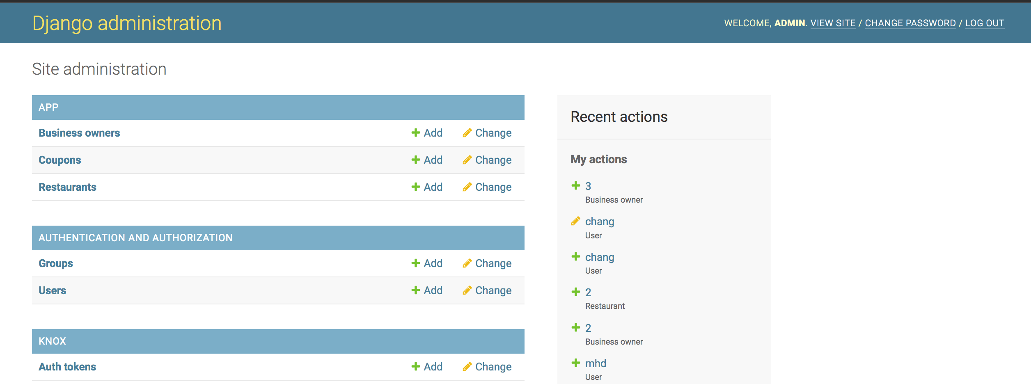The width and height of the screenshot is (1031, 384).
Task: Click the Site administration heading
Action: pyautogui.click(x=99, y=69)
